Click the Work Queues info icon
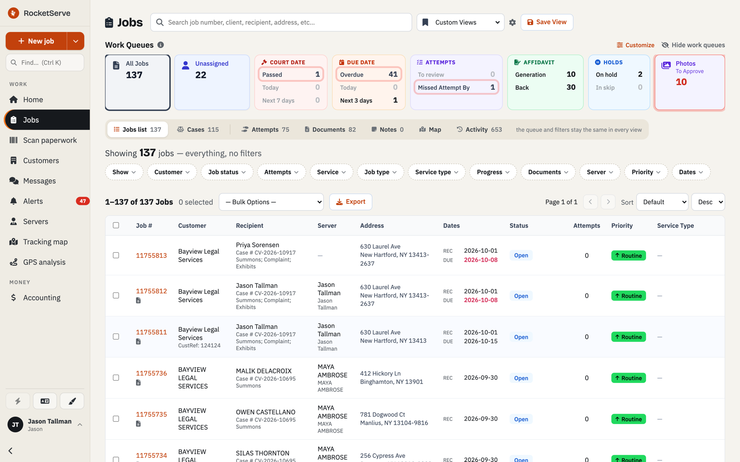Screen dimensions: 740x462 tap(160, 45)
